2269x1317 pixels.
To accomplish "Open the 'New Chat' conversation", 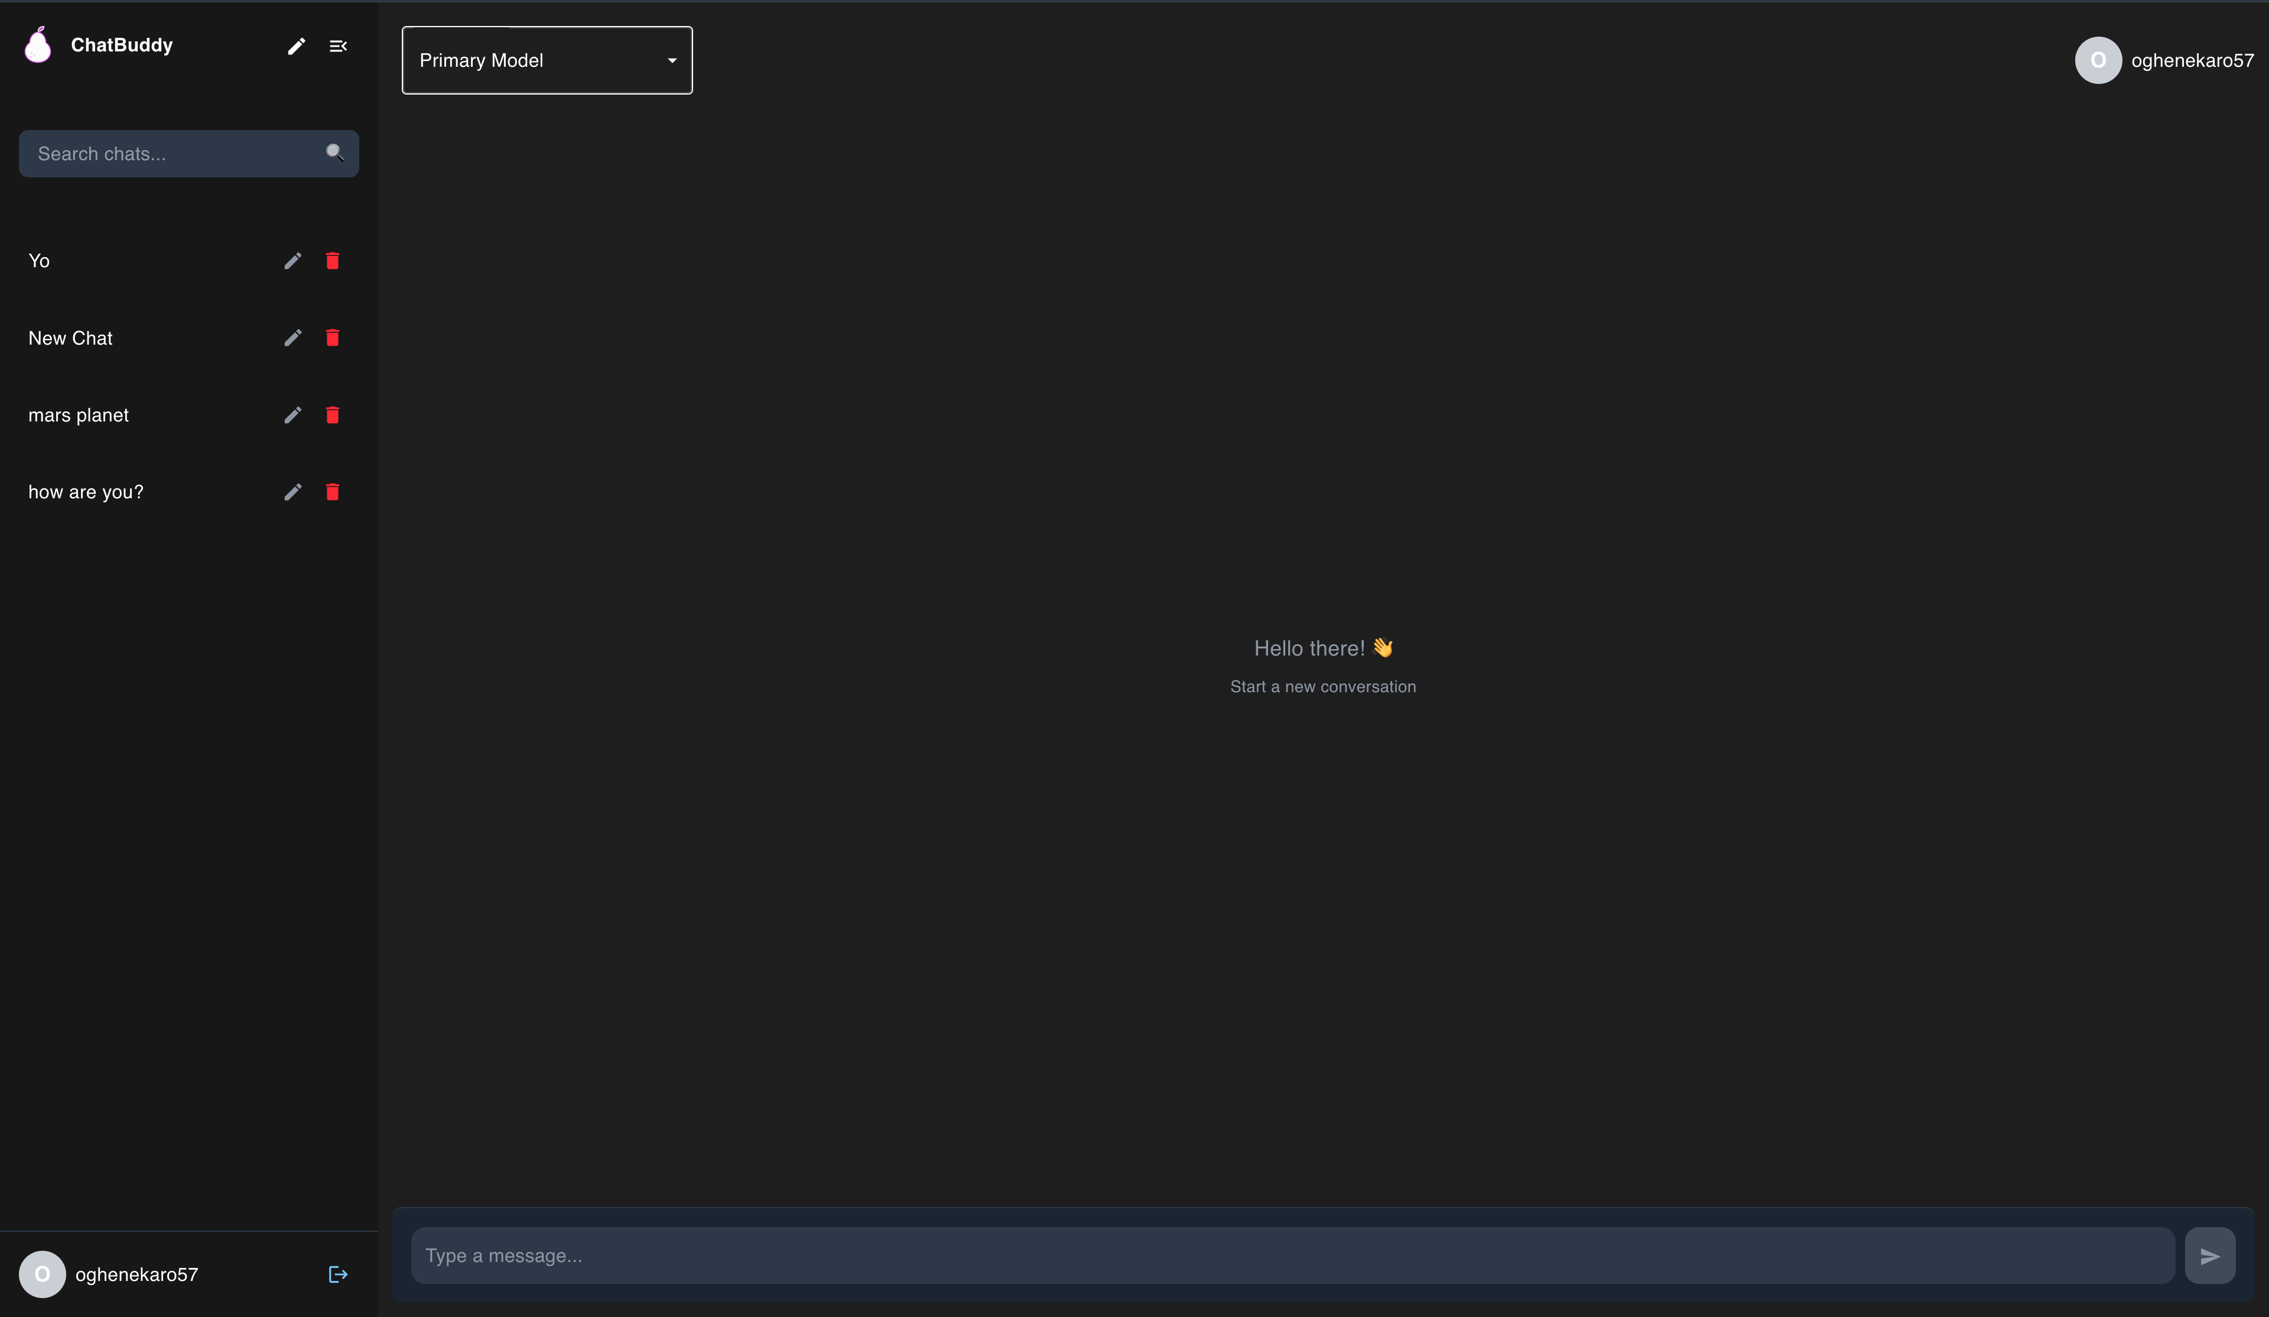I will tap(188, 338).
